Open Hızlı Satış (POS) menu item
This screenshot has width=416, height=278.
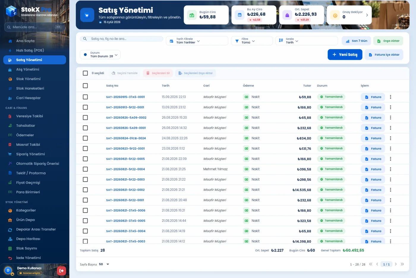[34, 51]
